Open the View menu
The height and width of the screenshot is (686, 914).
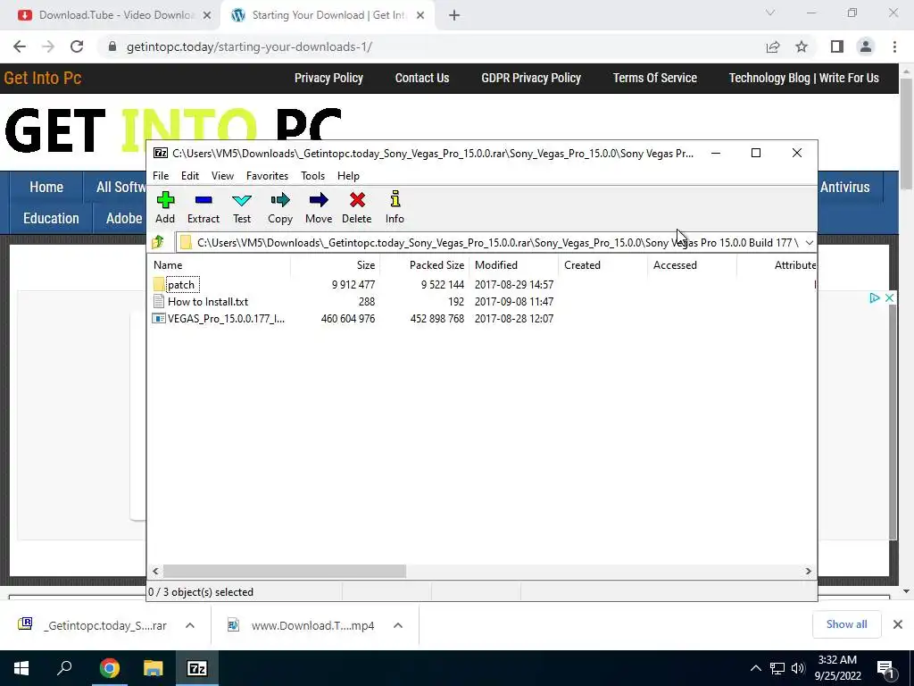pyautogui.click(x=222, y=176)
